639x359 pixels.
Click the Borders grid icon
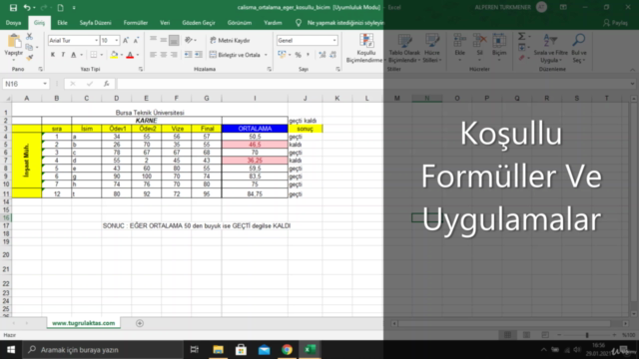click(x=94, y=55)
